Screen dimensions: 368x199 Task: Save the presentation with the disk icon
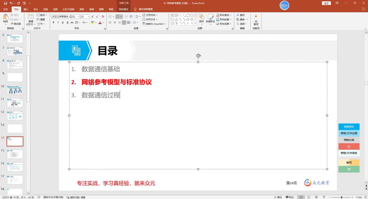click(x=5, y=3)
